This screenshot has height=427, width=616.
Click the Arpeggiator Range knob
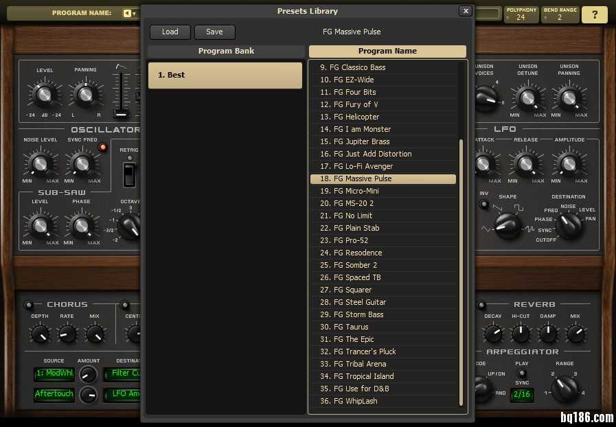click(x=564, y=389)
